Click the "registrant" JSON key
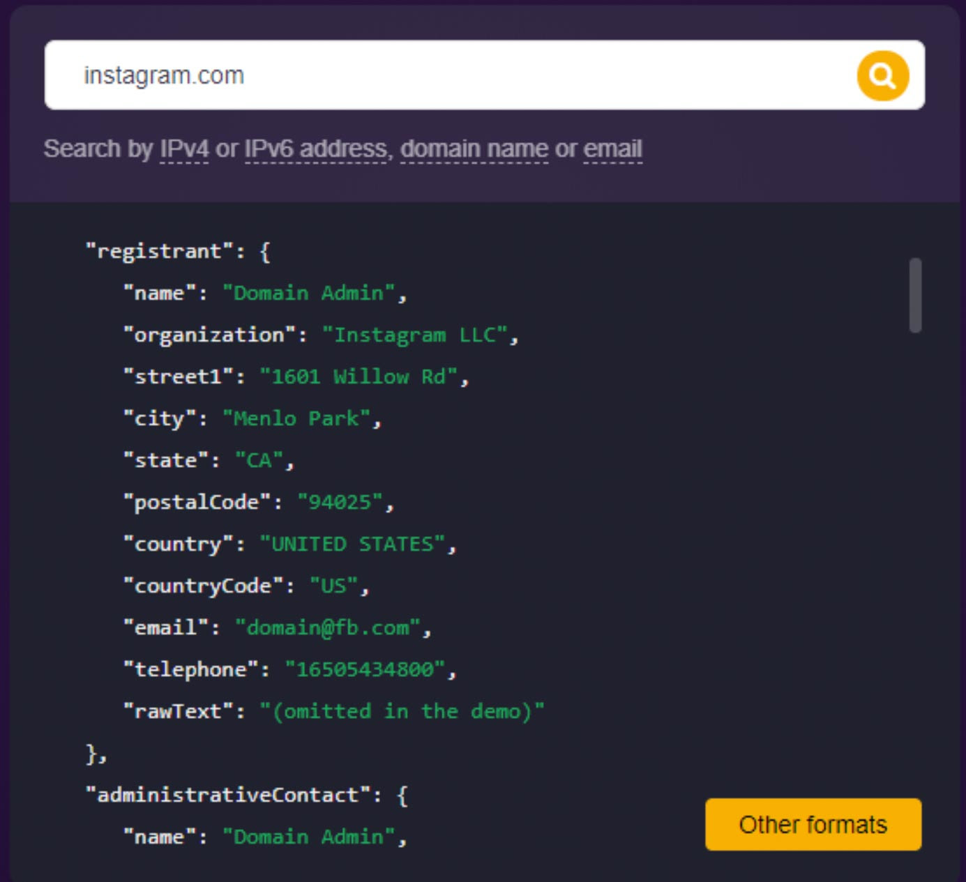966x882 pixels. point(160,251)
